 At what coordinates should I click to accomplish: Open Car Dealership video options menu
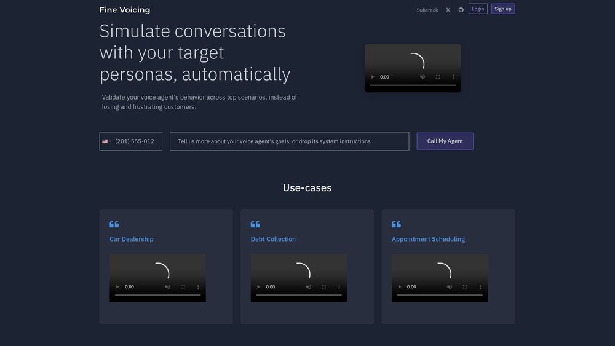click(197, 287)
